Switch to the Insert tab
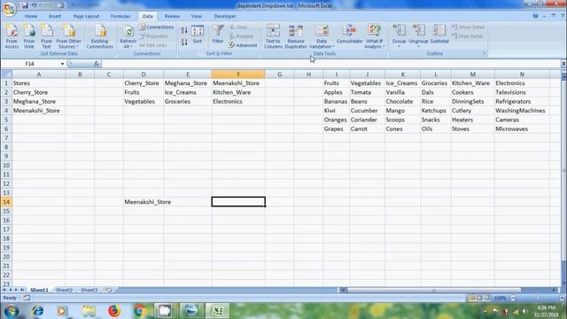Viewport: 567px width, 319px height. point(55,16)
